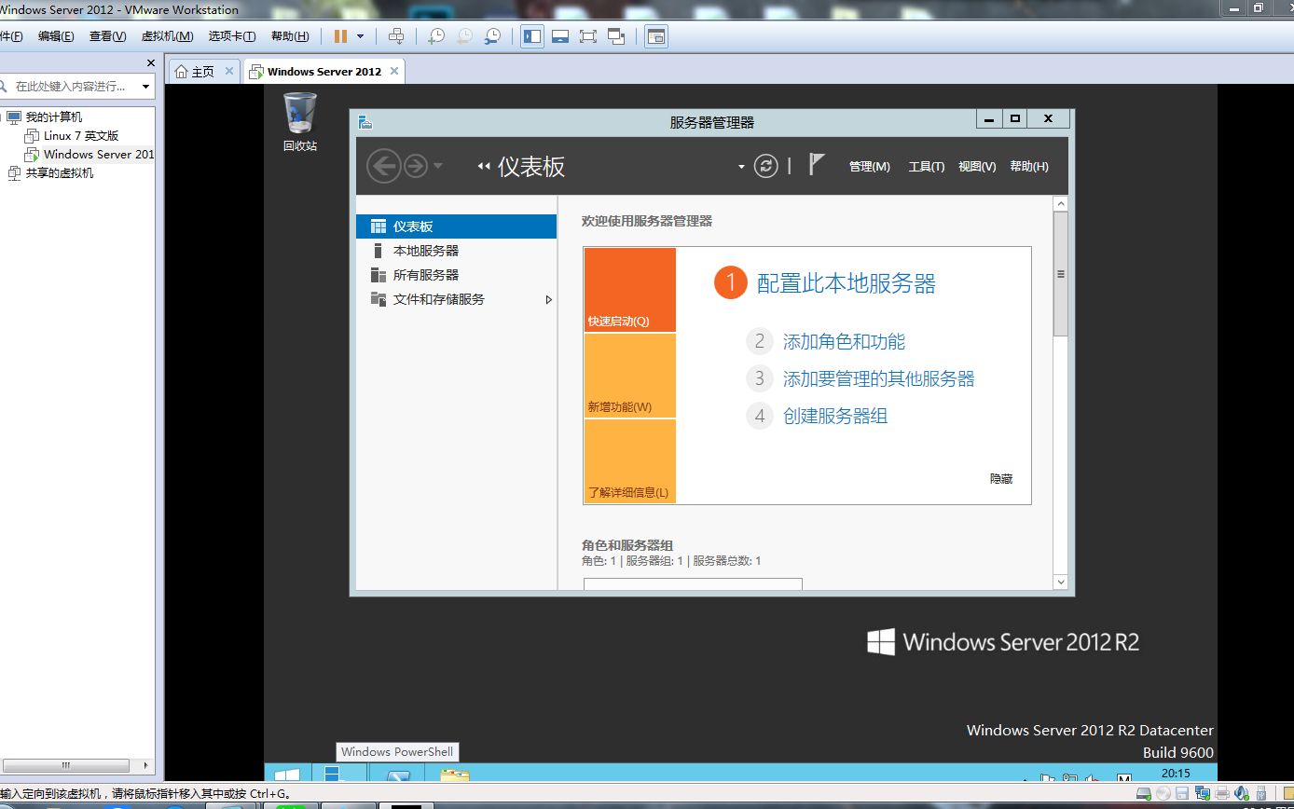Click the 新增功能(W) tile
This screenshot has height=809, width=1294.
(x=630, y=376)
